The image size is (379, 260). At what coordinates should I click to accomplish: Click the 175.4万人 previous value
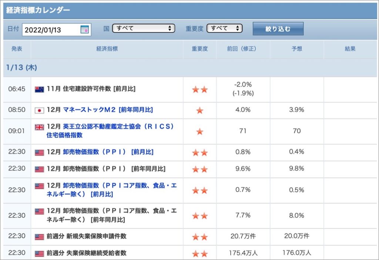[243, 253]
